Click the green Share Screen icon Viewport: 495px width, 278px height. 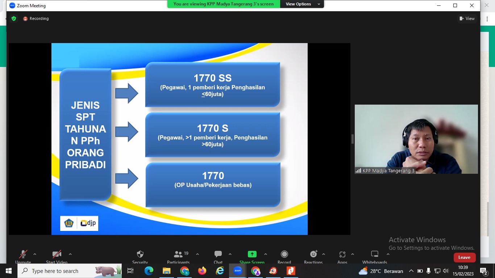pos(252,254)
